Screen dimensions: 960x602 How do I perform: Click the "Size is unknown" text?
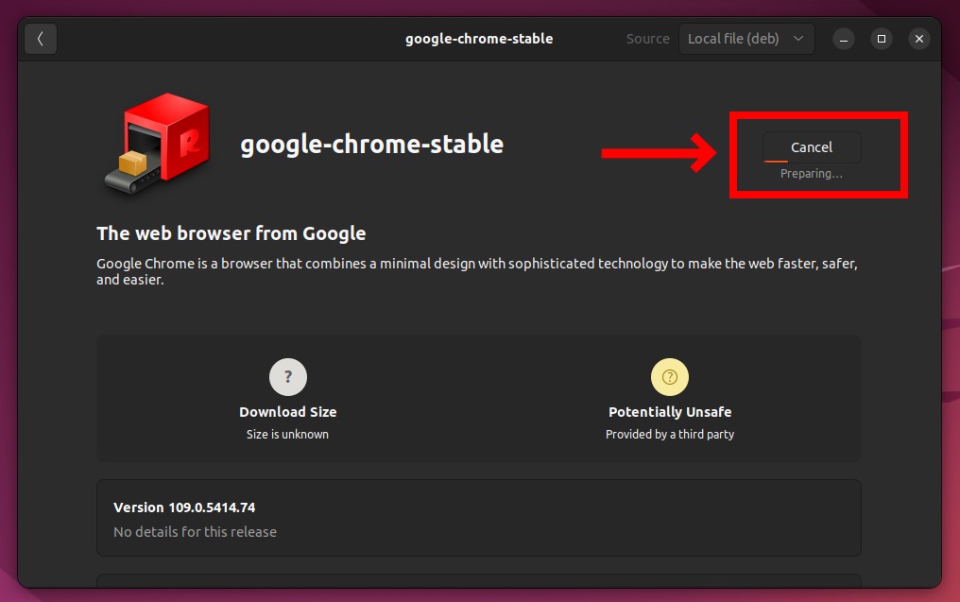pos(287,434)
